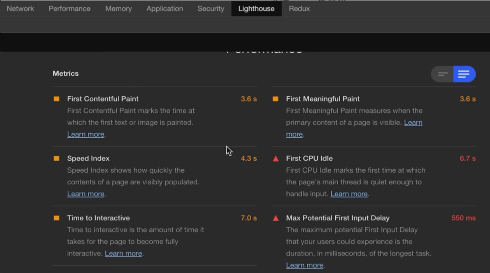
Task: Click the Time to Interactive title
Action: (x=98, y=218)
